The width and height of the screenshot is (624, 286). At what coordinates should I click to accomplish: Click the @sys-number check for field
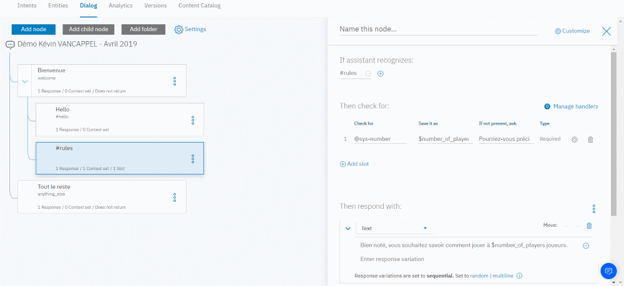(x=380, y=139)
